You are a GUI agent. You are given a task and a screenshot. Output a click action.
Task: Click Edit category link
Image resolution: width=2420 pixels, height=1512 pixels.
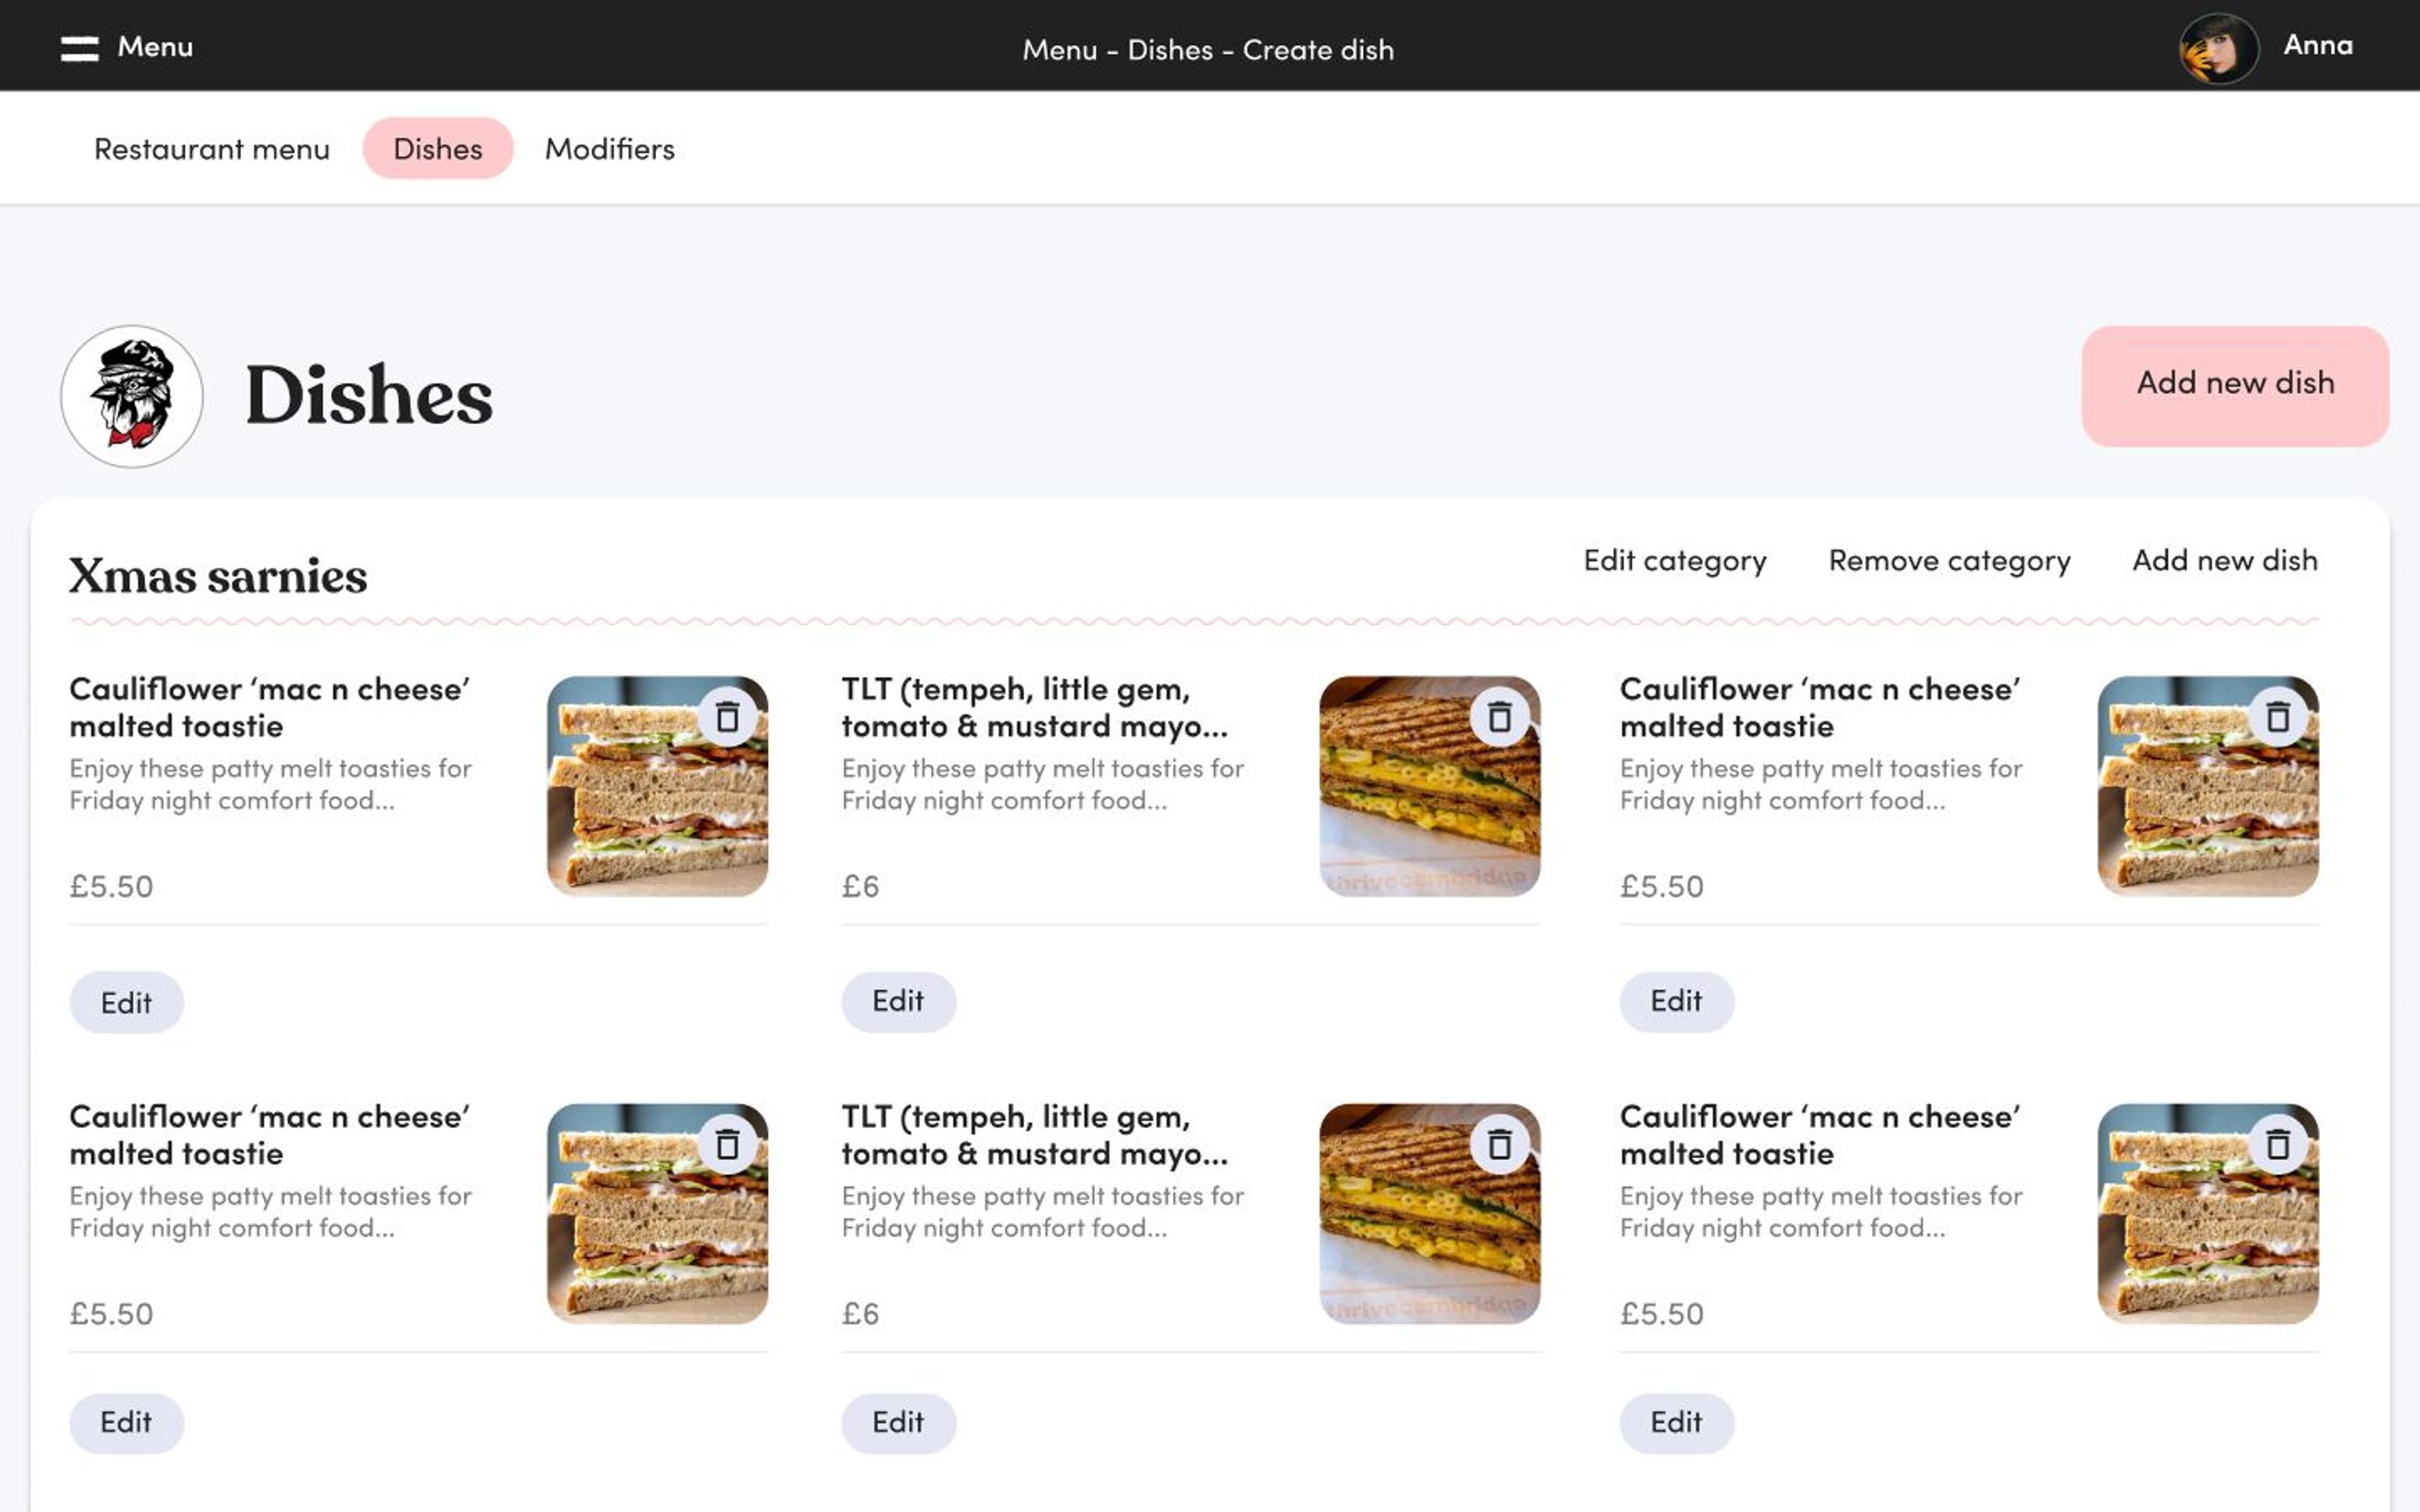[1675, 561]
